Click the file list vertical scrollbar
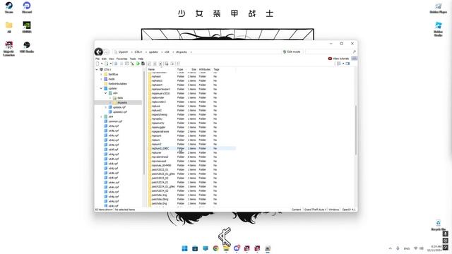This screenshot has width=452, height=254. [x=356, y=130]
